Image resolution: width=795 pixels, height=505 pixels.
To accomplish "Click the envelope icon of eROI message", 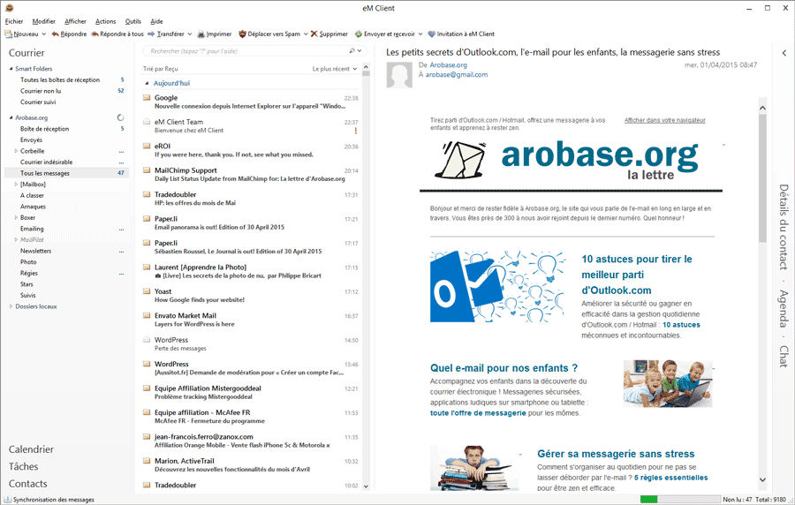I will click(x=147, y=146).
